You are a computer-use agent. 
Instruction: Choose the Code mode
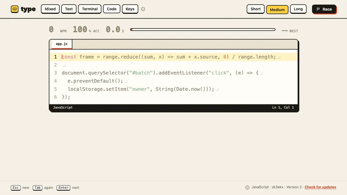pyautogui.click(x=112, y=9)
